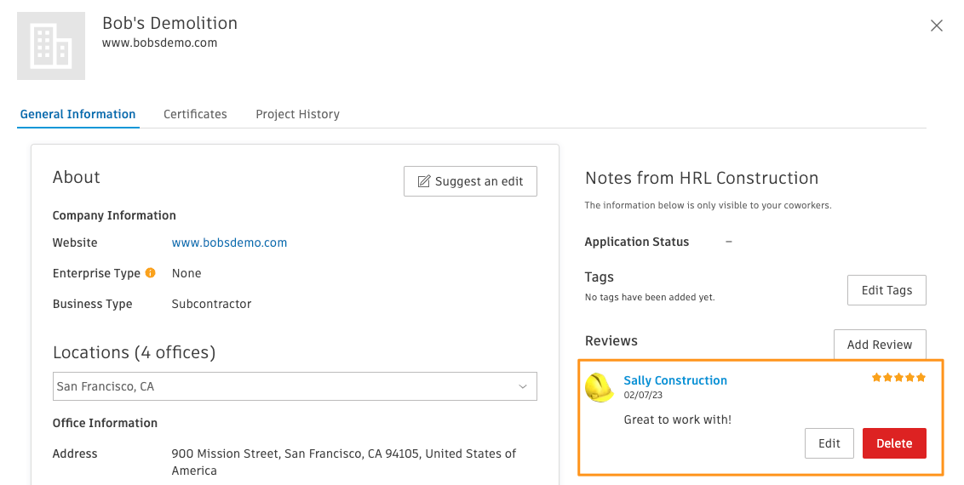Edit the Sally Construction review

(829, 443)
